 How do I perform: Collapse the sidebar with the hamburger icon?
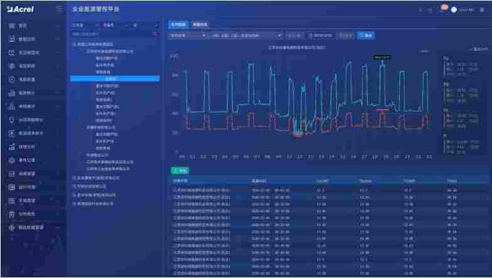[59, 9]
